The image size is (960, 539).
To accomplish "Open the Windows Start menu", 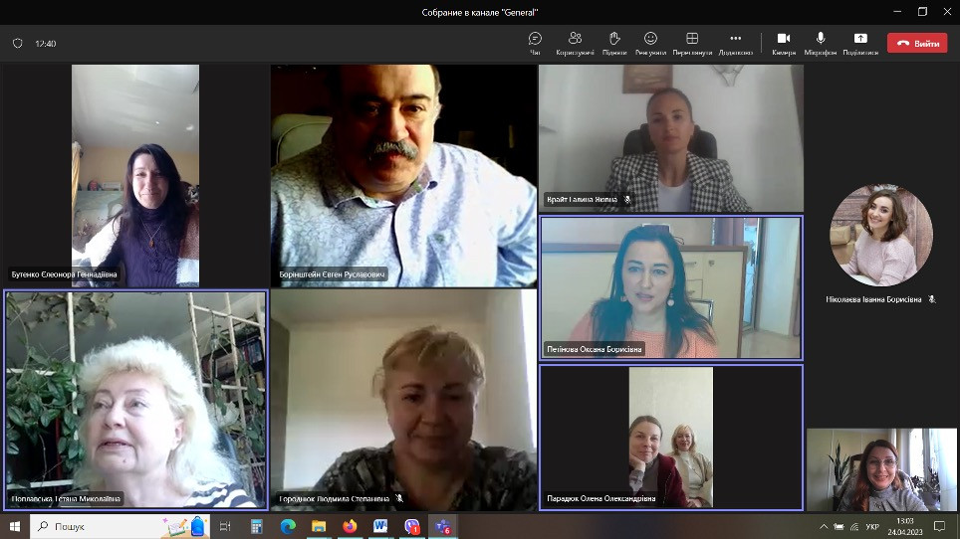I will click(x=15, y=526).
